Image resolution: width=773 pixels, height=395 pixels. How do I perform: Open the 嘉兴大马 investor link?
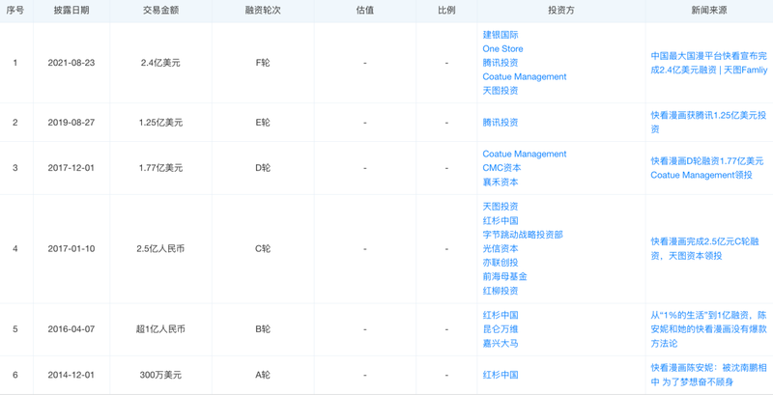501,343
